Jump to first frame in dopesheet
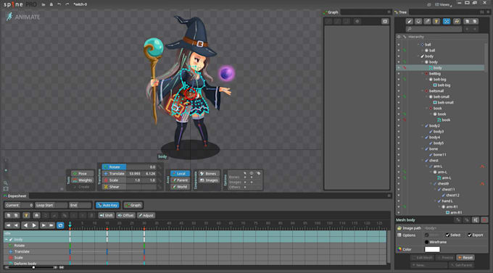 (x=9, y=225)
